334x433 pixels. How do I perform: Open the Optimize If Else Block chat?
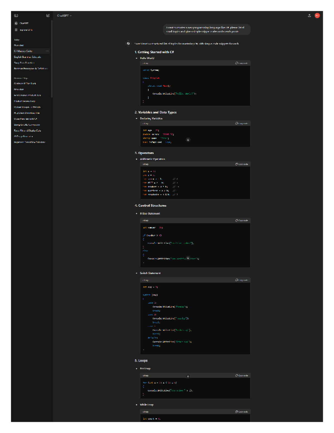(25, 84)
